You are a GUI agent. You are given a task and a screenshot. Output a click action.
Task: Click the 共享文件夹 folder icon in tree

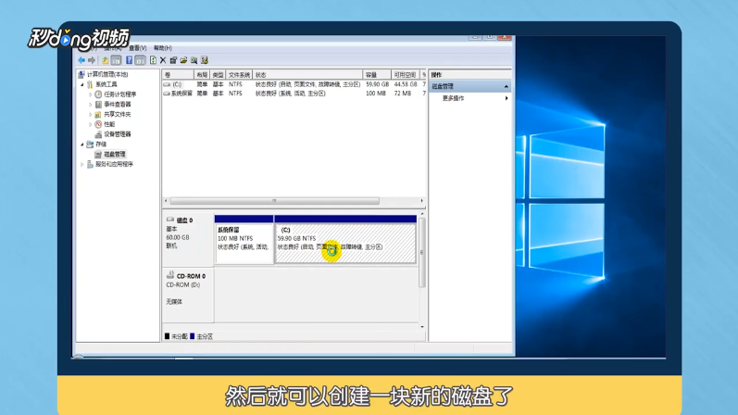[x=98, y=114]
